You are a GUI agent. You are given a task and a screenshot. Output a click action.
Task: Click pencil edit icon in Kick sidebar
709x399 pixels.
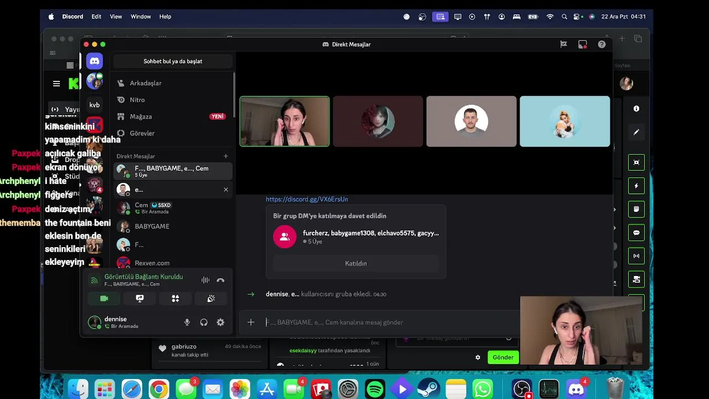[636, 132]
